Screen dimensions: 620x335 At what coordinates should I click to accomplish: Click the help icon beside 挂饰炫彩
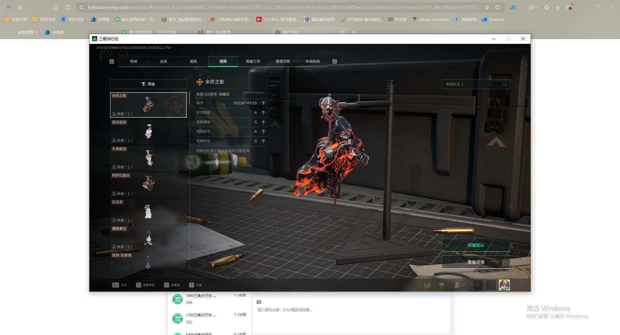click(x=263, y=113)
